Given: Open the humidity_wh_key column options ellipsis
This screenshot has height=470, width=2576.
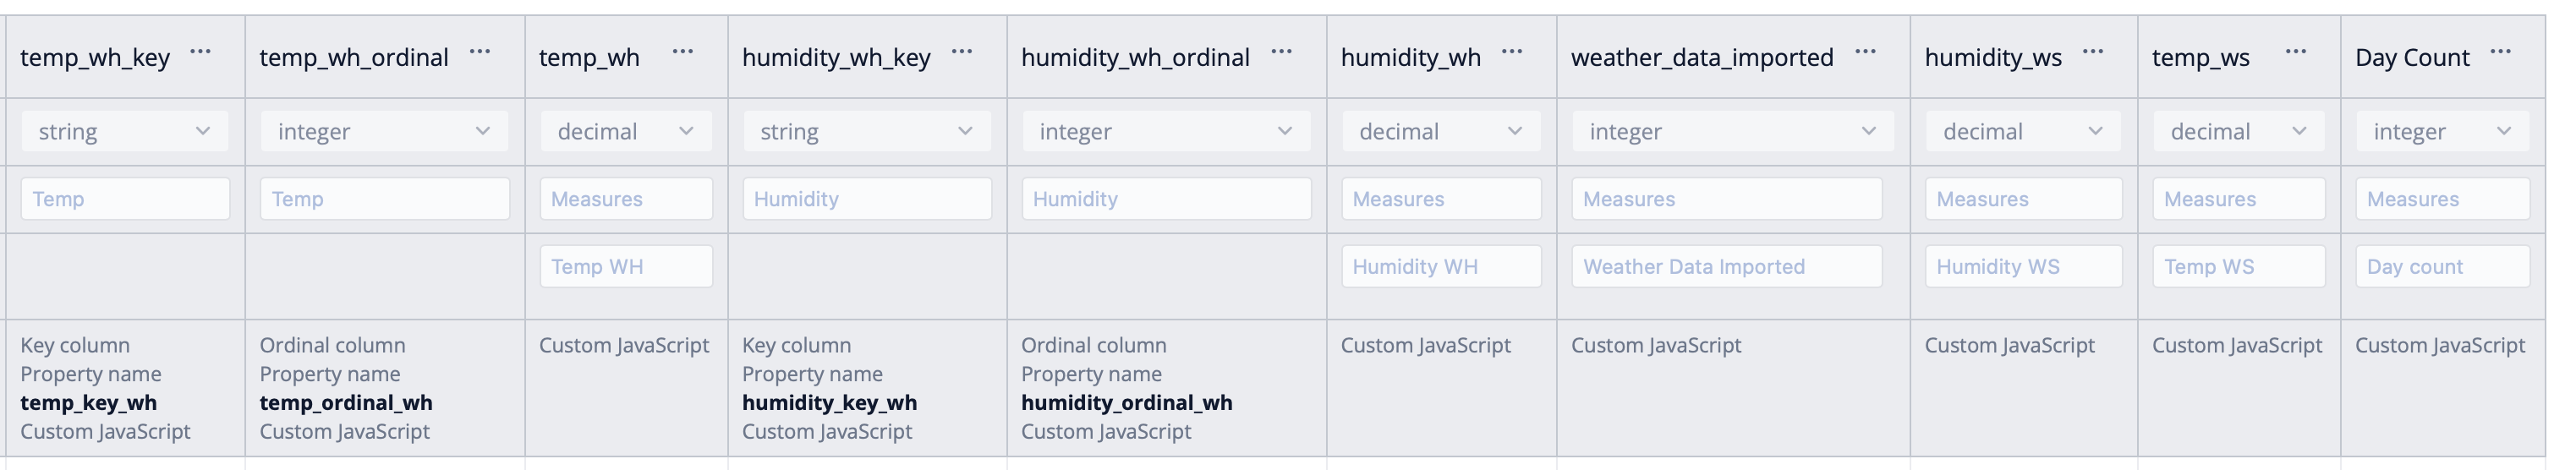Looking at the screenshot, I should click(x=962, y=52).
